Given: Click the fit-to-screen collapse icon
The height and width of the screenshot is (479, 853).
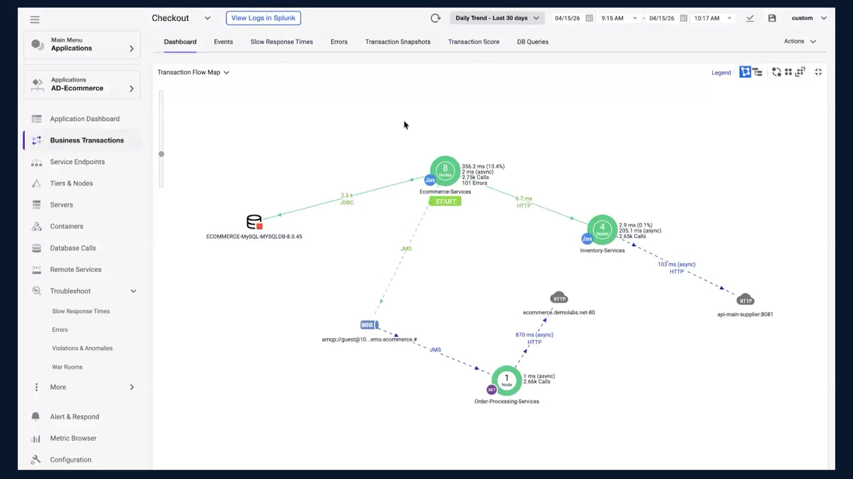Looking at the screenshot, I should pos(818,72).
